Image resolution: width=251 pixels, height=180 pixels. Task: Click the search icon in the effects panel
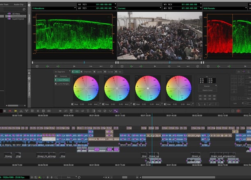coord(24,9)
